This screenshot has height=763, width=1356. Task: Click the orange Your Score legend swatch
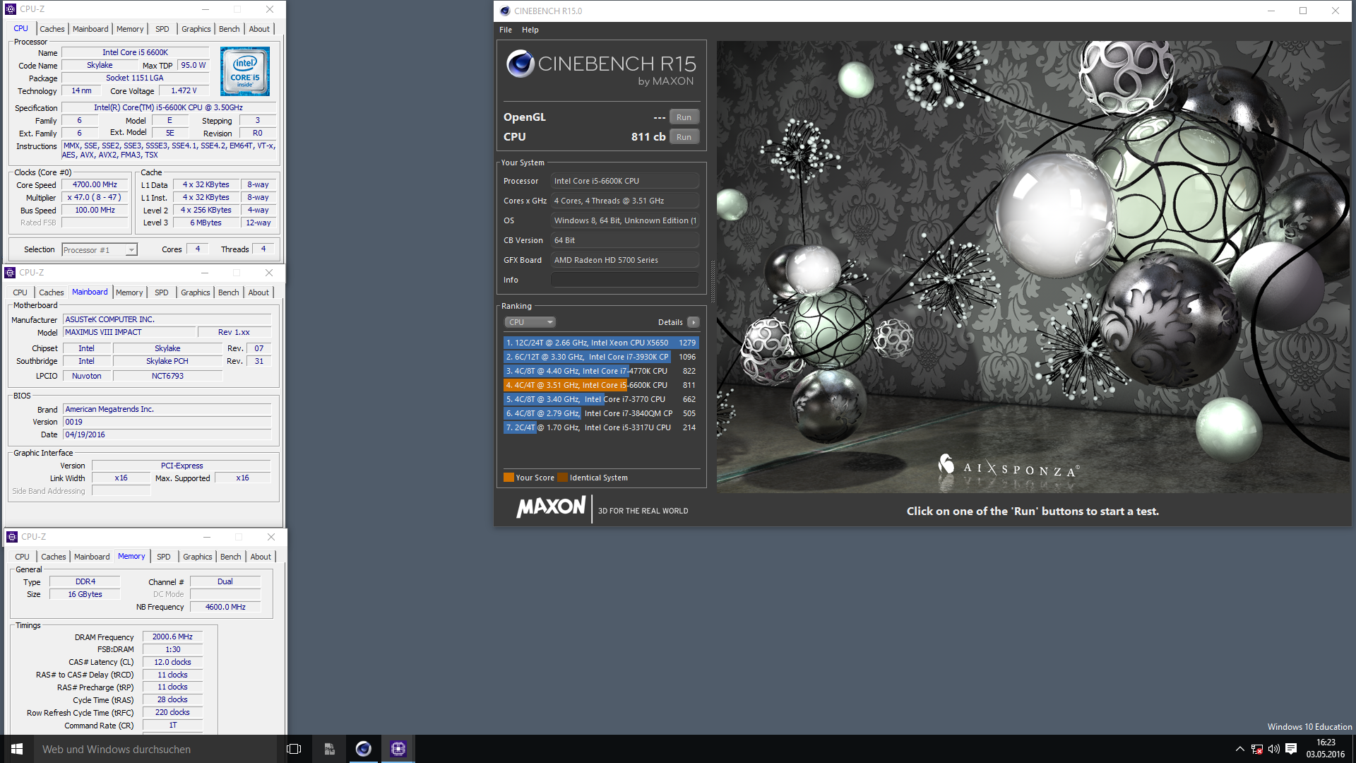509,478
